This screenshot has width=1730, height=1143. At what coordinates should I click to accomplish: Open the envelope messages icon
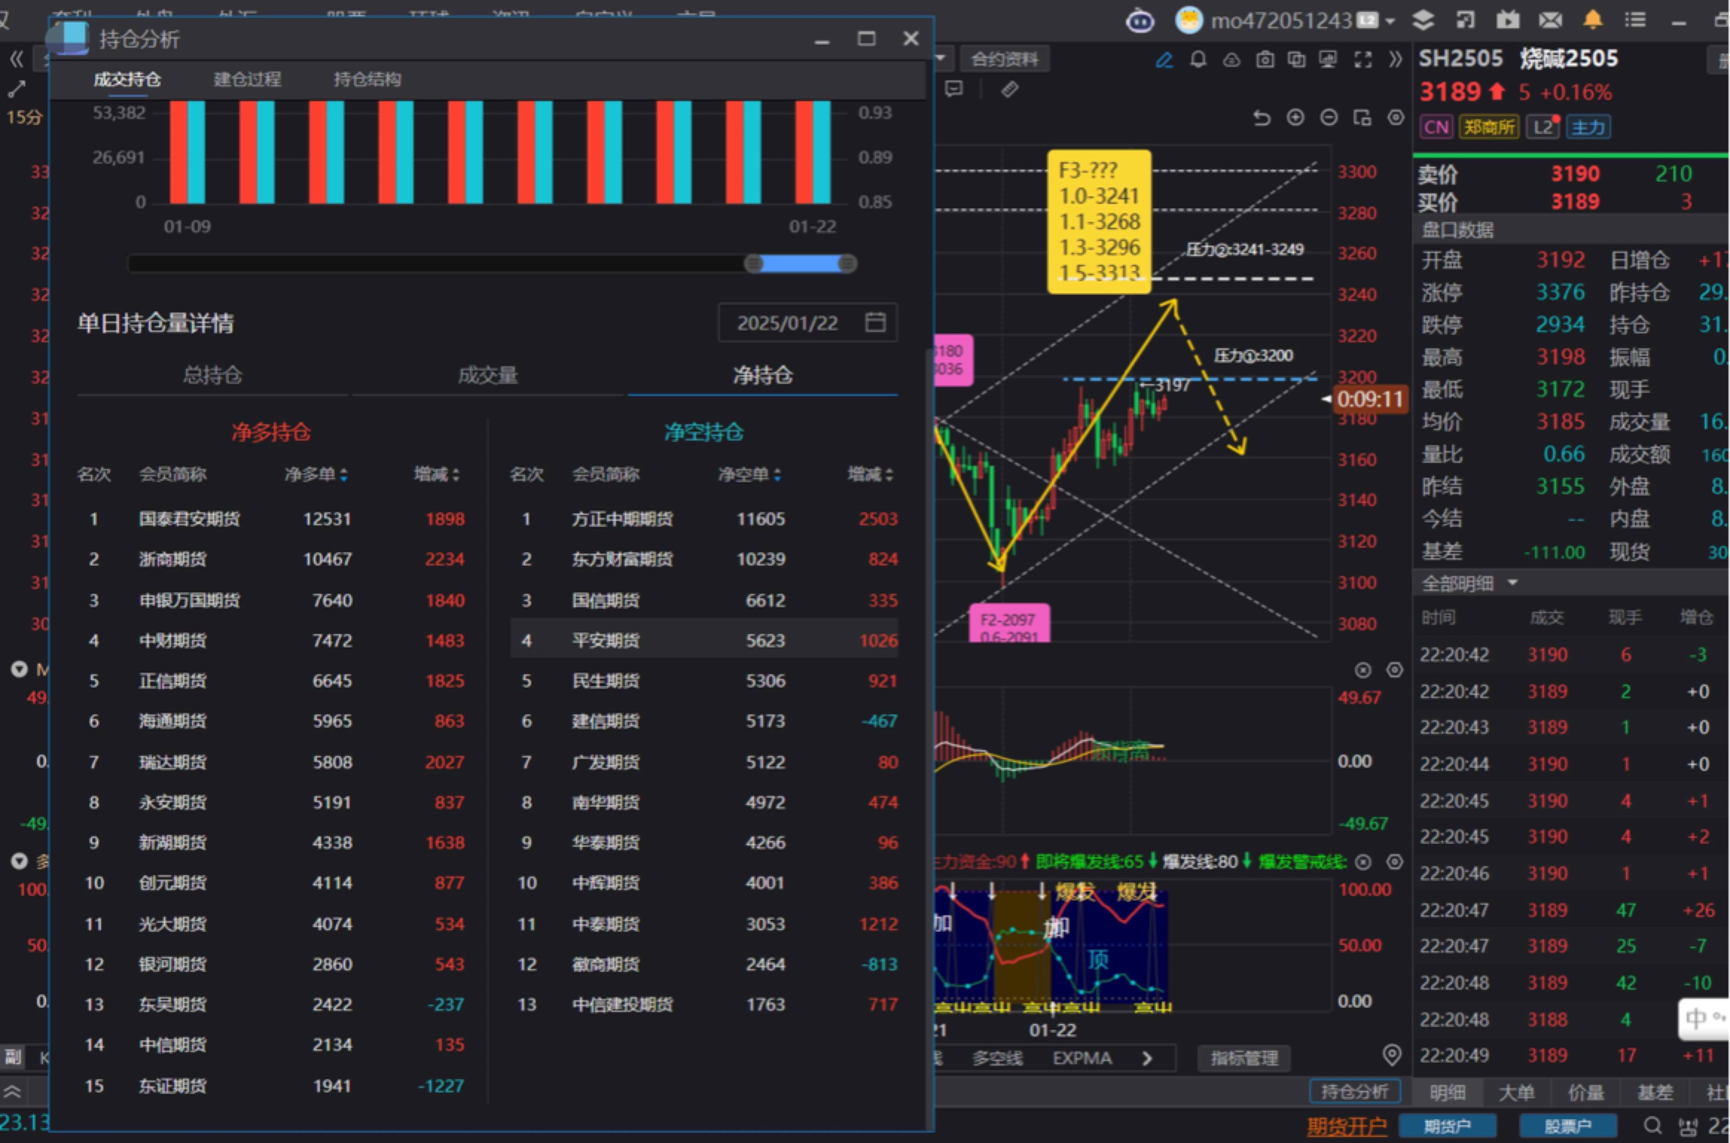coord(1550,20)
